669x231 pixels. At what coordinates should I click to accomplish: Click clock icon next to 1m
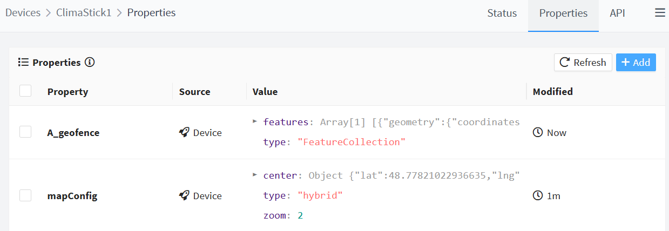pos(537,195)
